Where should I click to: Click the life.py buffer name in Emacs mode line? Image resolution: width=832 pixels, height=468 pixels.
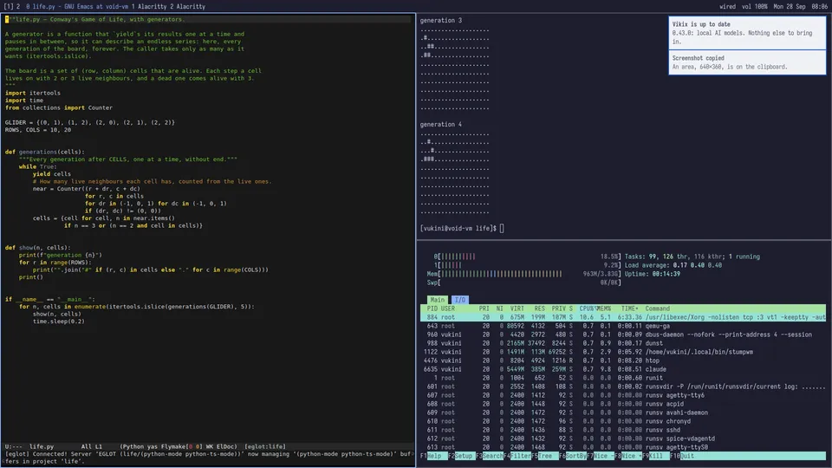click(x=42, y=447)
